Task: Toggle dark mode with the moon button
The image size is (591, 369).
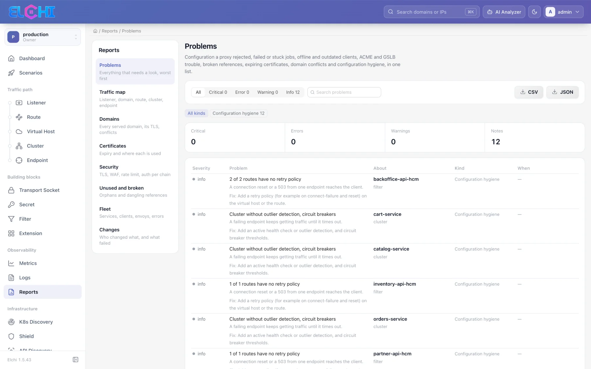Action: pos(535,12)
